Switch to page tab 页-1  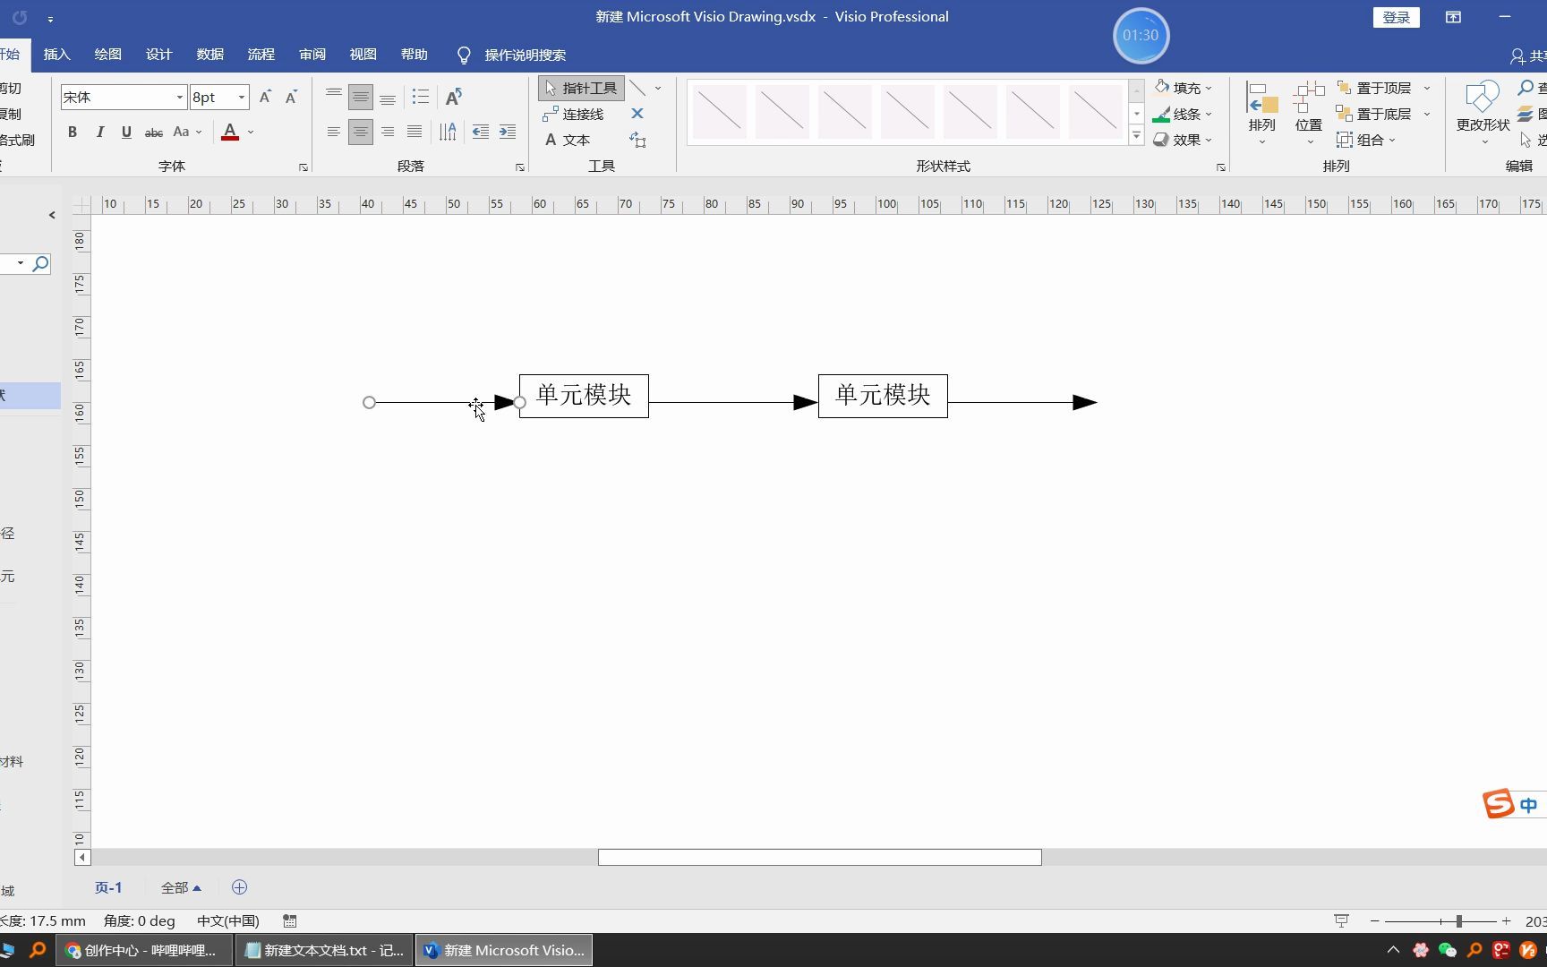coord(108,887)
